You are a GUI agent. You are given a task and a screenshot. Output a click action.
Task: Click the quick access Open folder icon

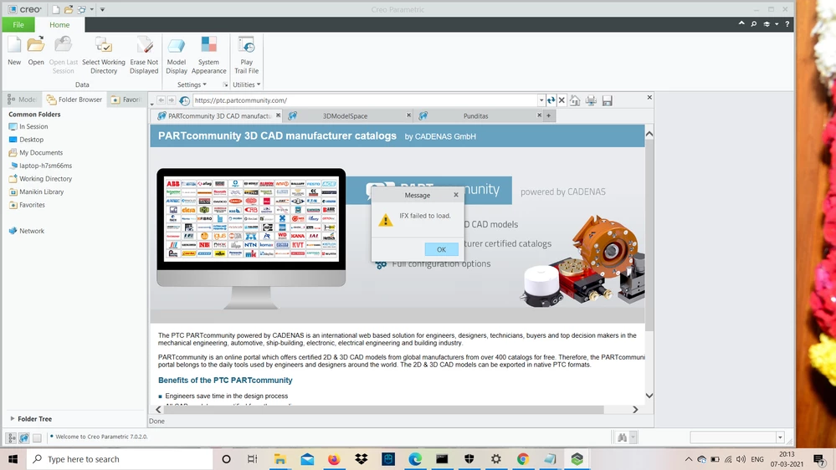[69, 9]
